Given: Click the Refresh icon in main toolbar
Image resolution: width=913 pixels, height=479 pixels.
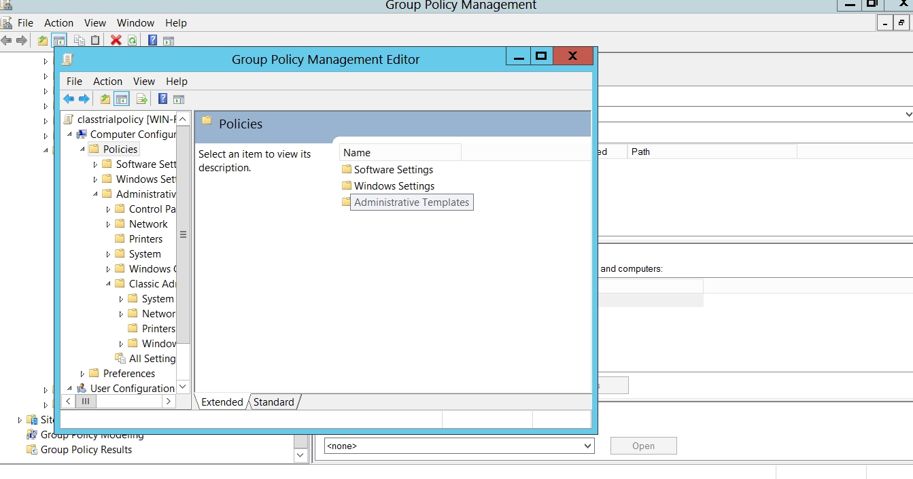Looking at the screenshot, I should [132, 41].
